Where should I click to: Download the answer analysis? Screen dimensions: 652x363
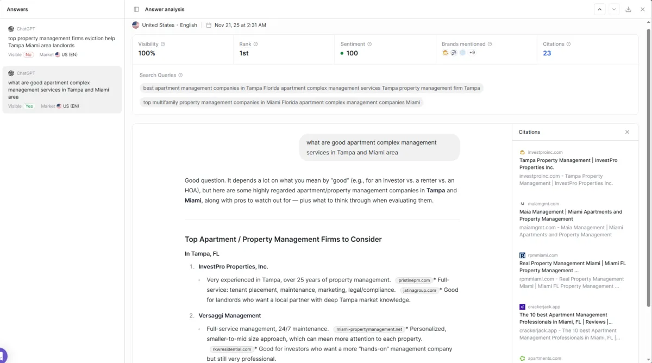tap(629, 9)
